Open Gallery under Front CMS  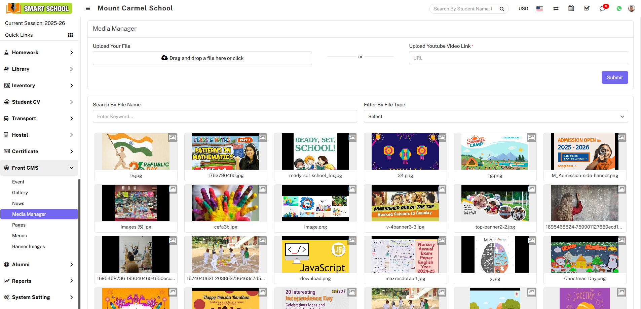click(20, 193)
